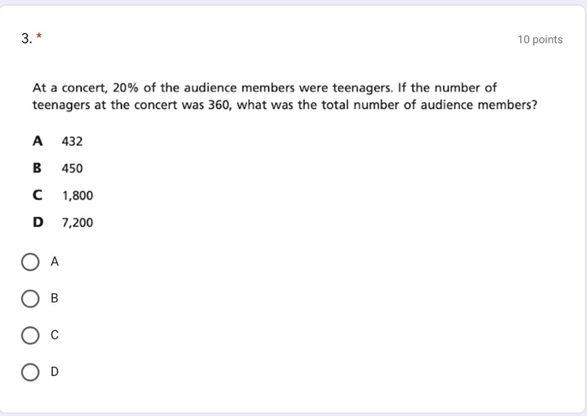This screenshot has width=587, height=416.
Task: Click the question number 3
Action: [27, 39]
